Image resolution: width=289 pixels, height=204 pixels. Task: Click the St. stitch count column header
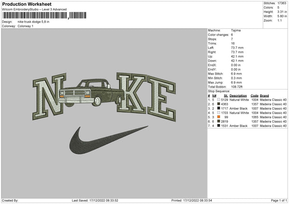pyautogui.click(x=226, y=96)
